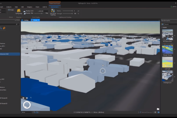Click the Density icon
This screenshot has height=118, width=177.
(x=25, y=13)
